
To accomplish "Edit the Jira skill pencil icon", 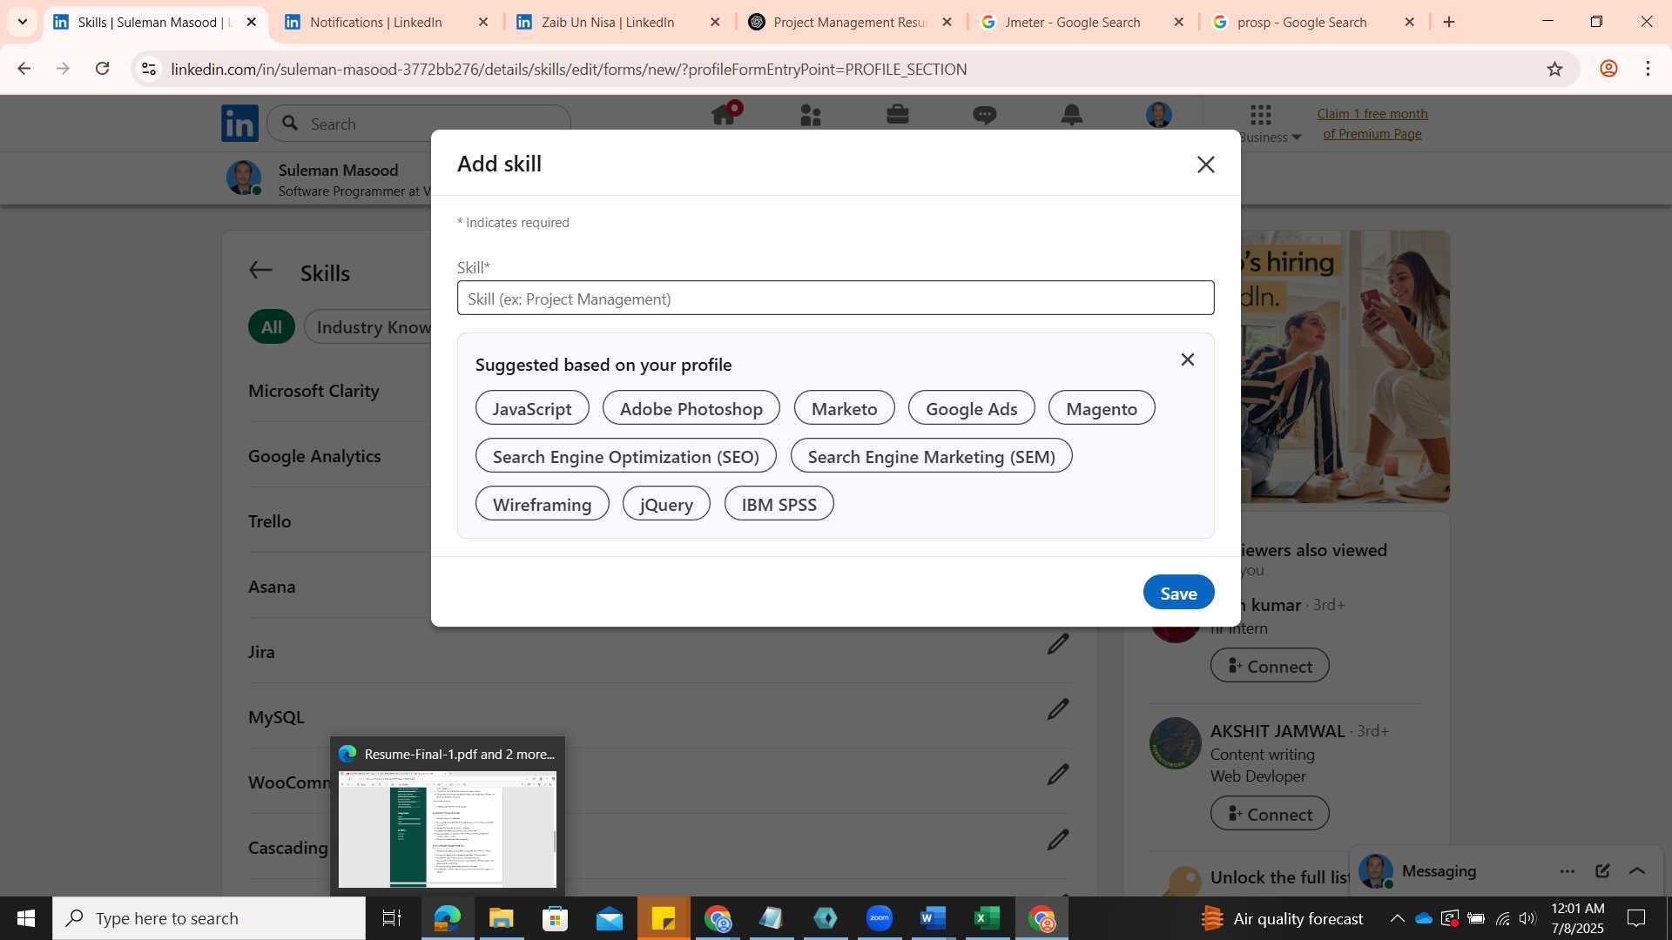I will (1057, 645).
